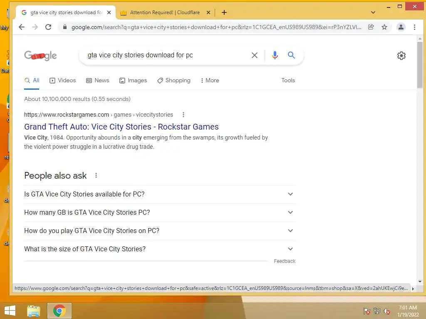The image size is (426, 319).
Task: Open the People also ask options menu
Action: coord(96,176)
